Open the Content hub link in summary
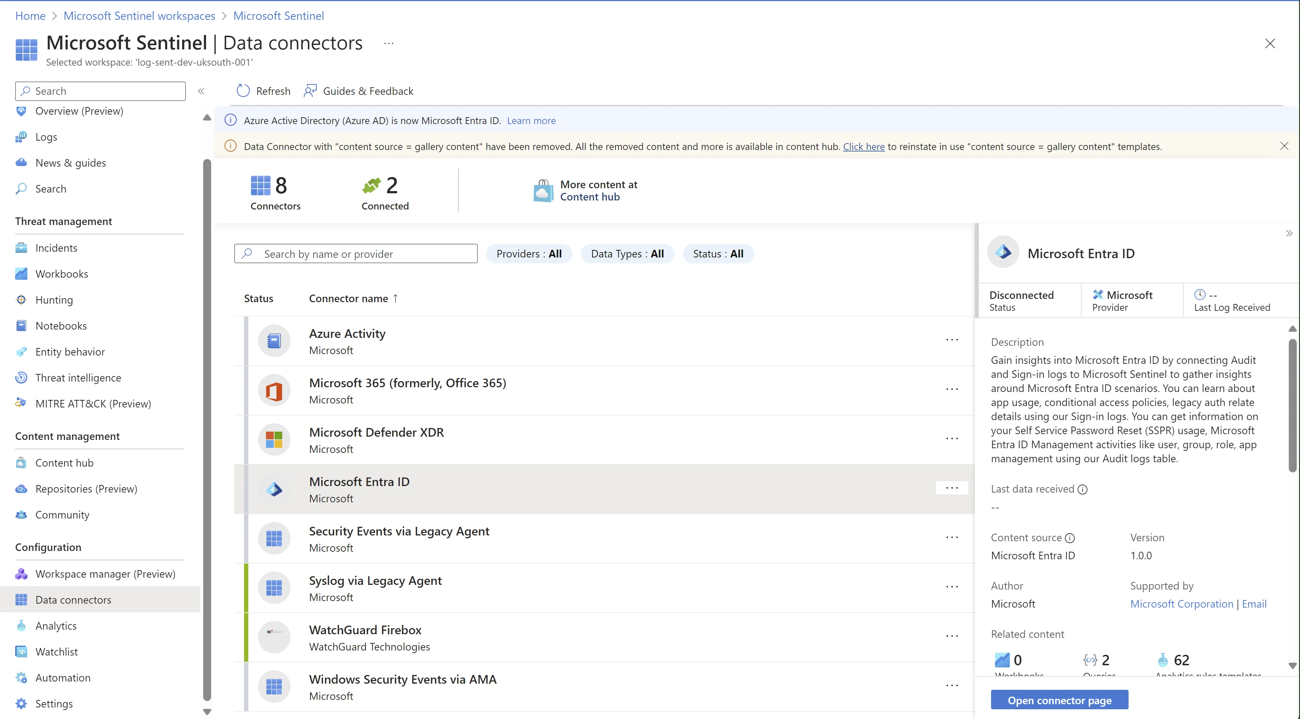Image resolution: width=1300 pixels, height=719 pixels. [x=589, y=197]
